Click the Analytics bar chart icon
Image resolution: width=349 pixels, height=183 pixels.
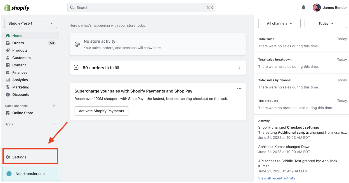pyautogui.click(x=8, y=80)
